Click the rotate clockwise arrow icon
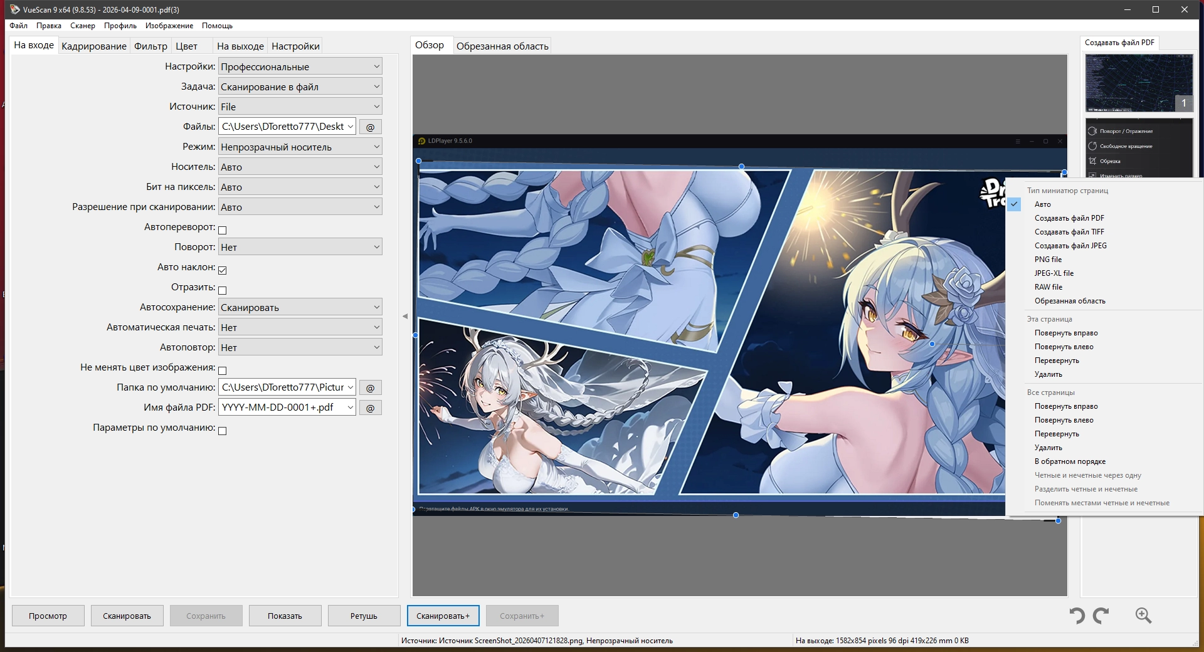This screenshot has width=1204, height=652. [1101, 616]
